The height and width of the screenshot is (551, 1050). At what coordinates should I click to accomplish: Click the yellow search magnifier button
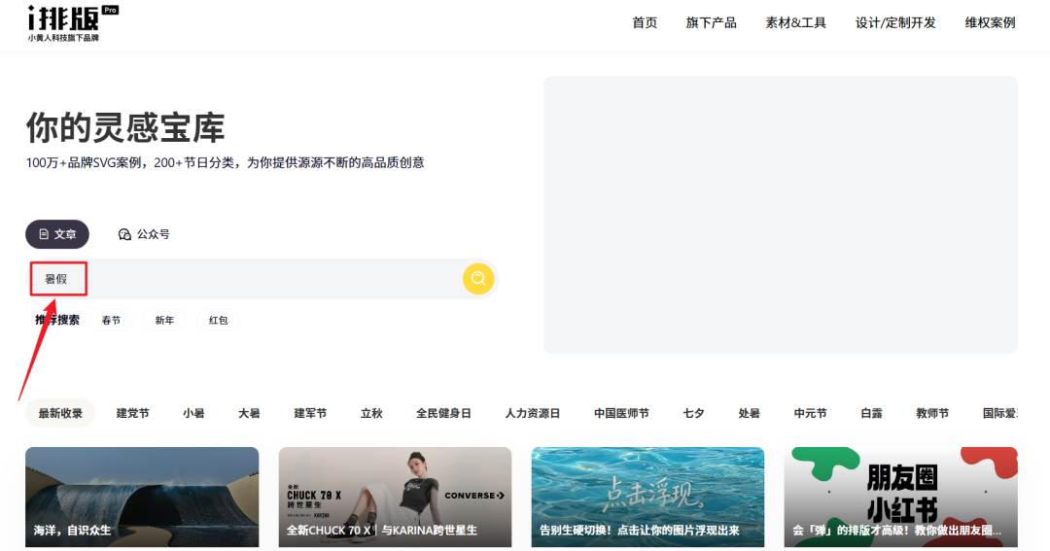pos(478,279)
